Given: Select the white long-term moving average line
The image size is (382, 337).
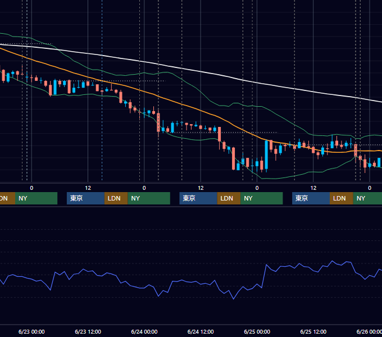Looking at the screenshot, I should pos(201,71).
